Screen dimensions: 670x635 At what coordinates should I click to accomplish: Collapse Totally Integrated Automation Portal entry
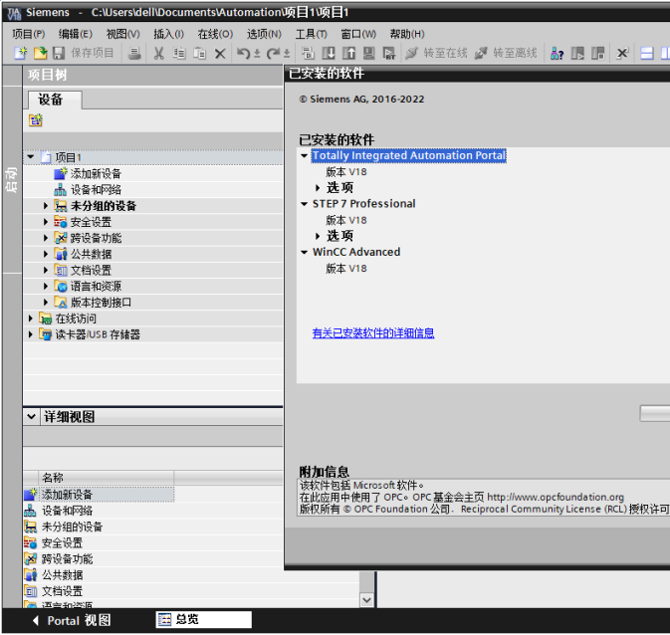tap(304, 155)
